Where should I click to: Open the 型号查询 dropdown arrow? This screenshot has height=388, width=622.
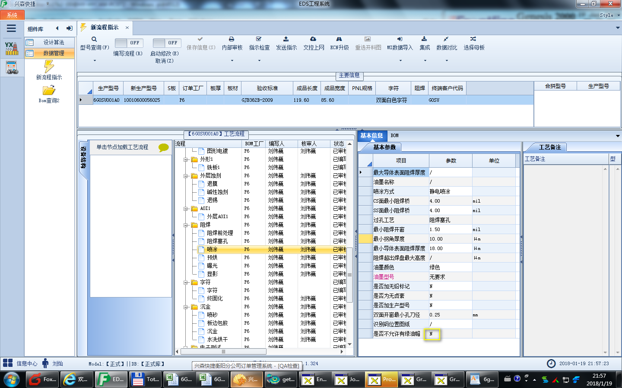[95, 61]
